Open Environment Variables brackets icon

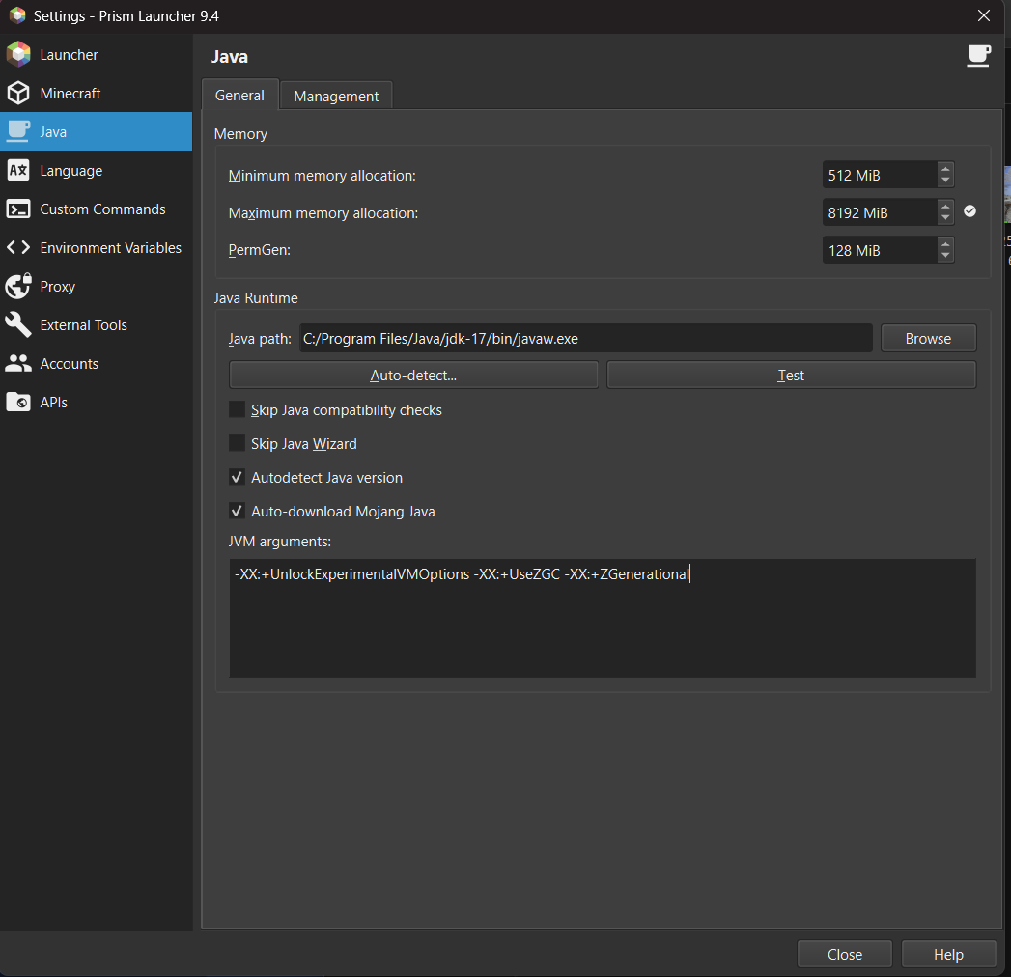tap(18, 247)
